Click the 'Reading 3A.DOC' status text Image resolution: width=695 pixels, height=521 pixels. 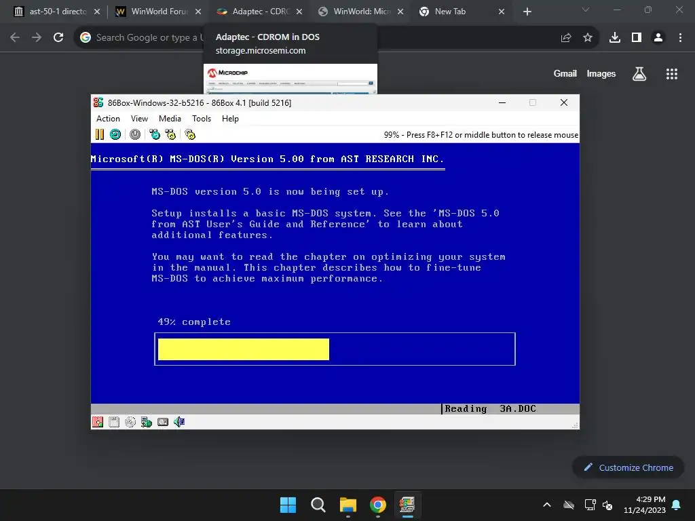[490, 409]
